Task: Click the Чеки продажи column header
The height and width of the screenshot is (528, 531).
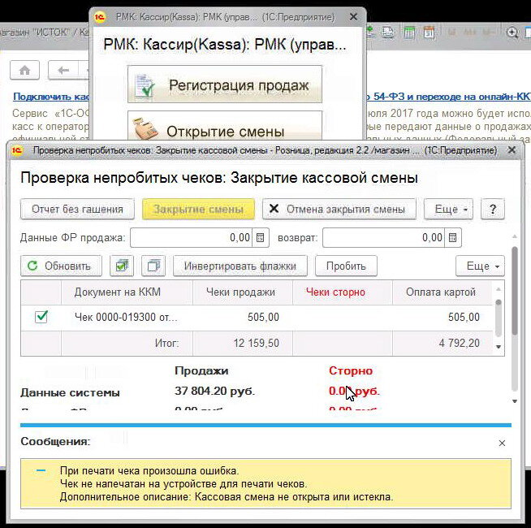Action: (x=243, y=292)
